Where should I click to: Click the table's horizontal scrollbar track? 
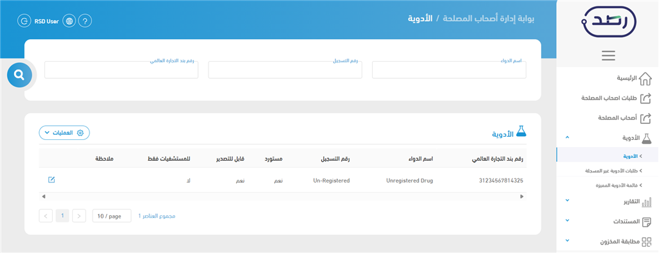[283, 196]
